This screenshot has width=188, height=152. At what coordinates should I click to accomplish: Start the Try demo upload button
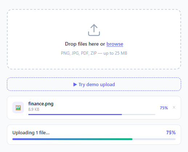pyautogui.click(x=94, y=84)
